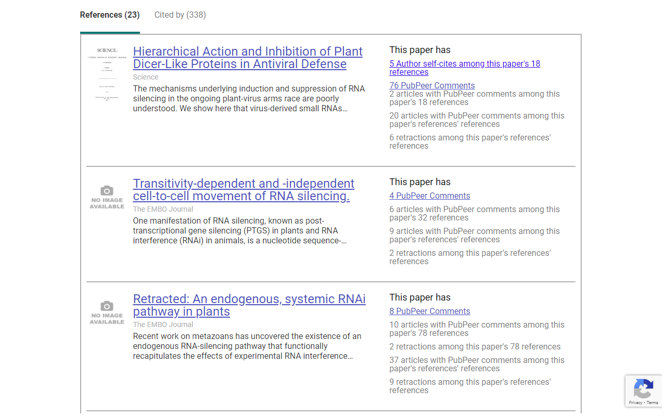Image resolution: width=666 pixels, height=416 pixels.
Task: Click the Science journal name under the first paper
Action: click(x=146, y=77)
